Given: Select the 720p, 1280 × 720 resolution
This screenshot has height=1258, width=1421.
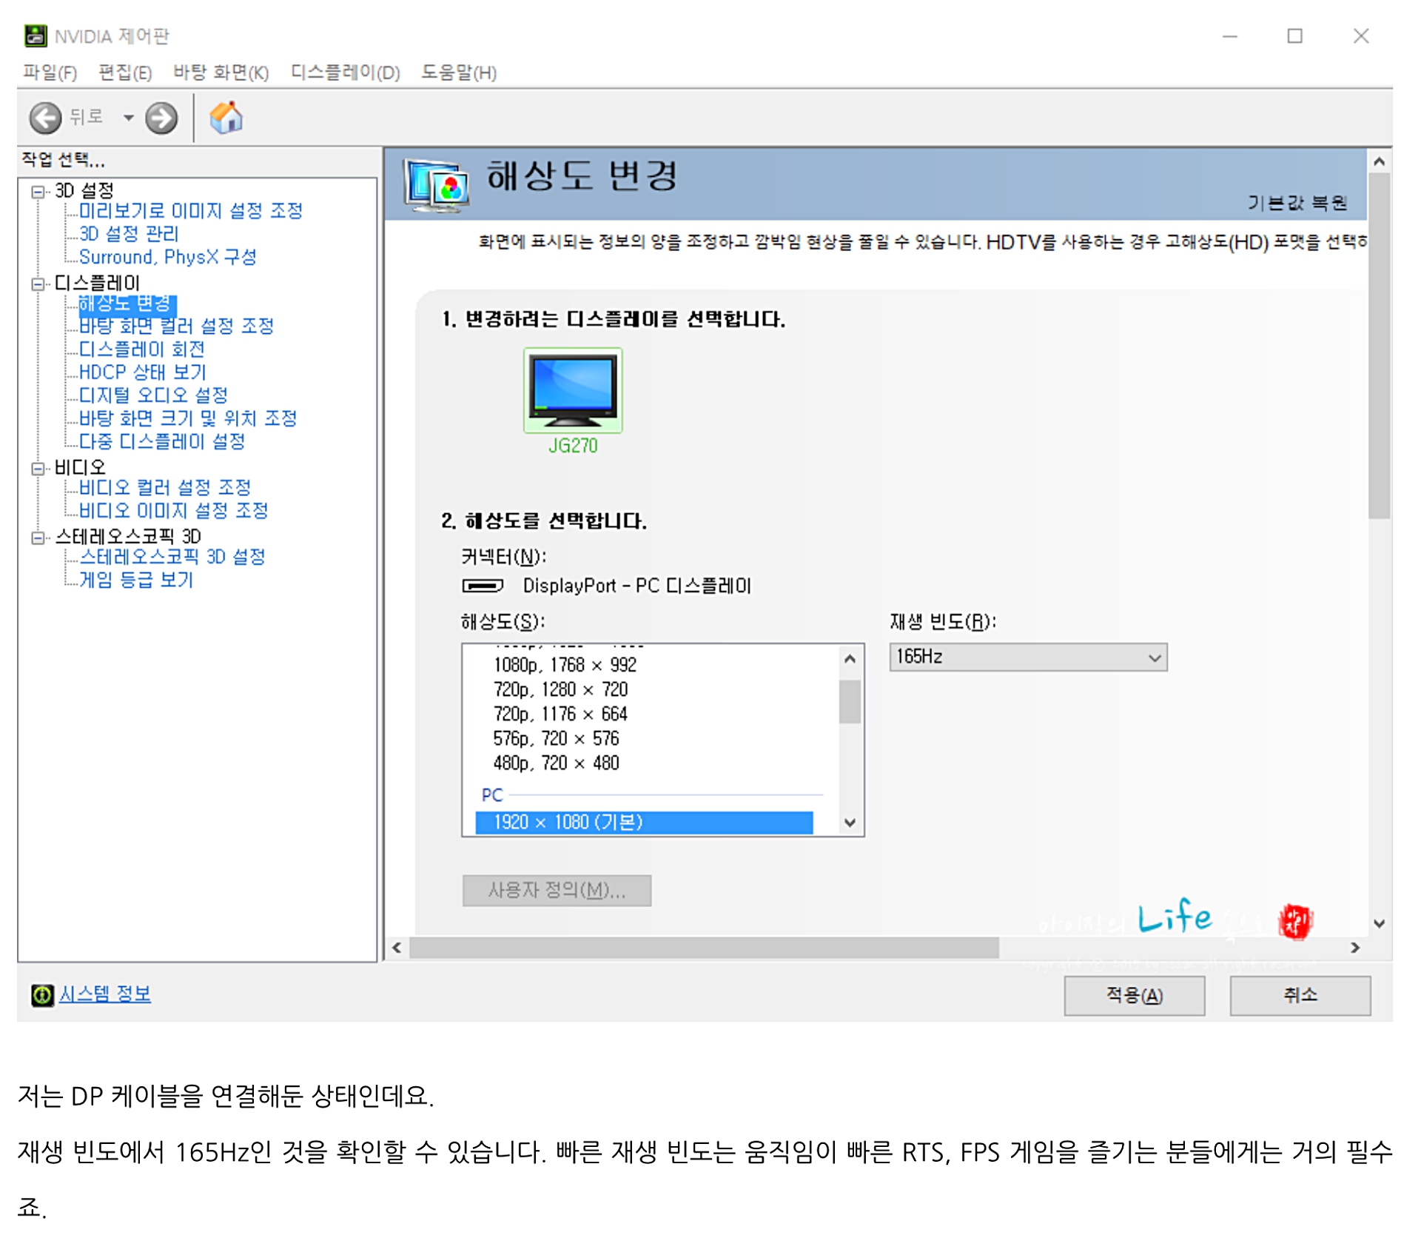Looking at the screenshot, I should pyautogui.click(x=560, y=691).
